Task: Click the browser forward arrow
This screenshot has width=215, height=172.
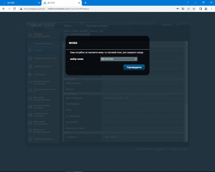Action: pyautogui.click(x=9, y=9)
